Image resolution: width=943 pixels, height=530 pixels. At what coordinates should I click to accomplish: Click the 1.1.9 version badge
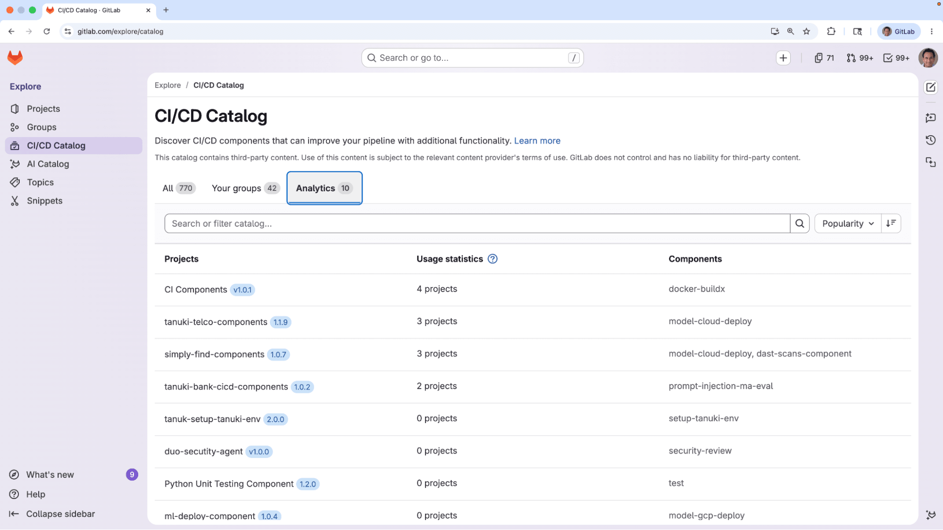tap(281, 322)
